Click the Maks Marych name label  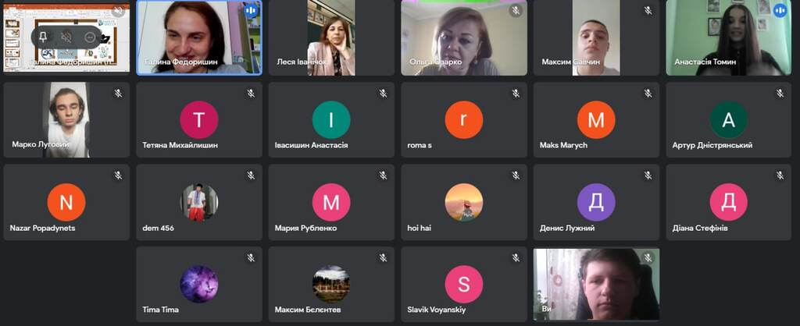[x=563, y=145]
